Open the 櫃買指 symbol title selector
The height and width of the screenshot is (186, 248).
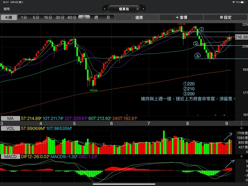coord(124,9)
